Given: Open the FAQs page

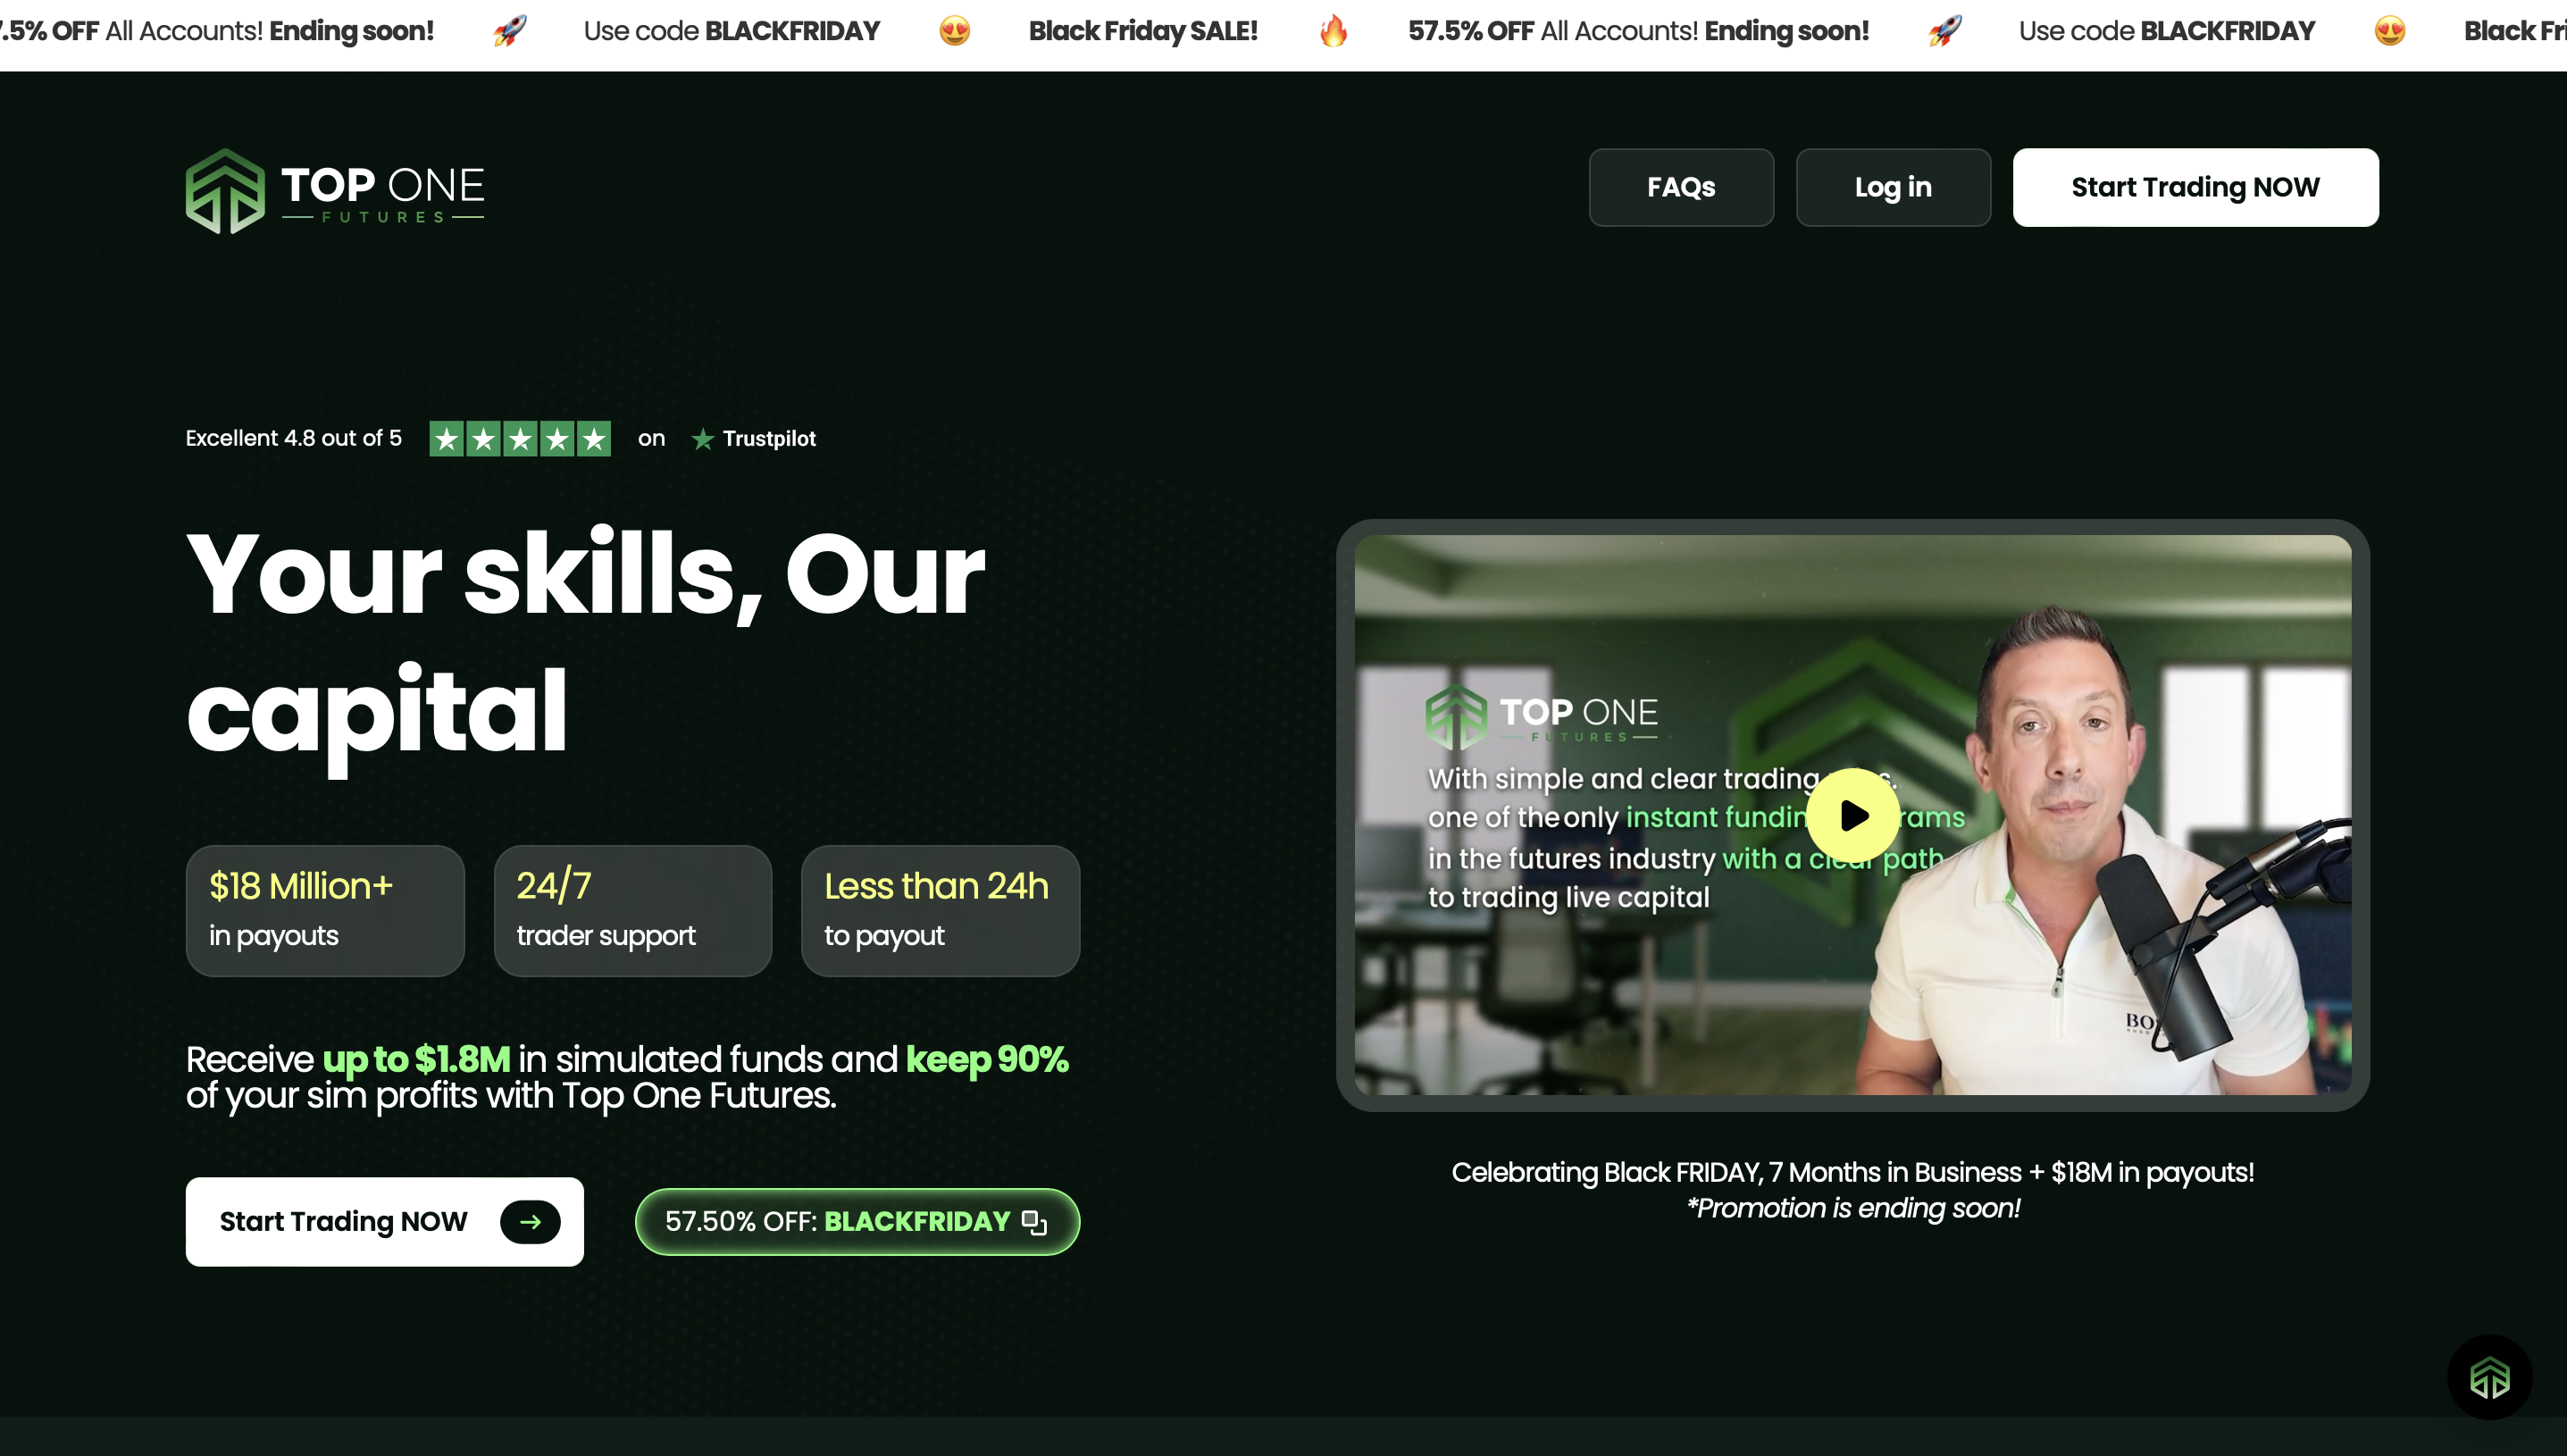Looking at the screenshot, I should click(1680, 188).
